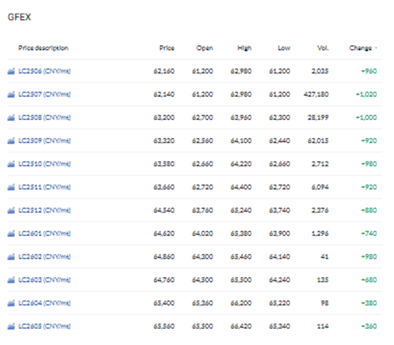This screenshot has width=394, height=345.
Task: Select LC2511 volume value 6,094
Action: pyautogui.click(x=320, y=187)
